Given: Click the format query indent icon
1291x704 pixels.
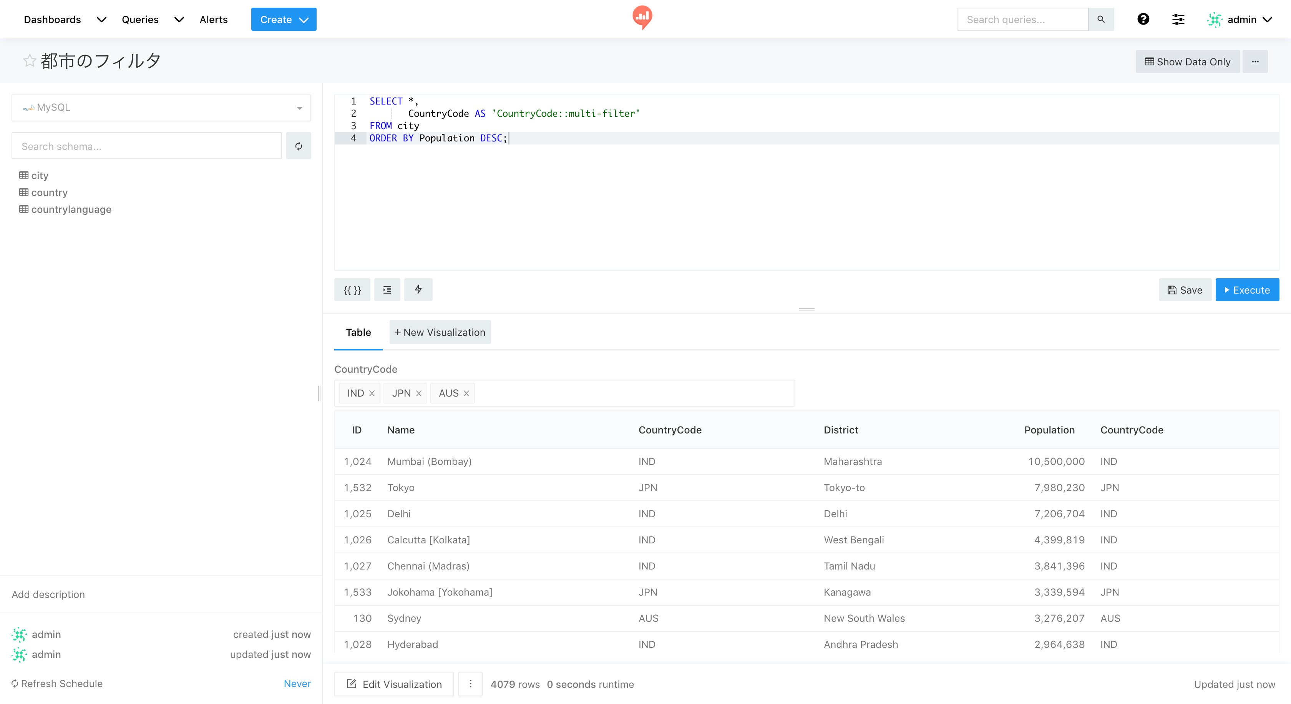Looking at the screenshot, I should point(387,290).
